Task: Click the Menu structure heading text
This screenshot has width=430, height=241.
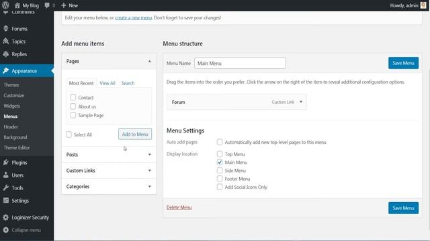Action: pyautogui.click(x=183, y=44)
